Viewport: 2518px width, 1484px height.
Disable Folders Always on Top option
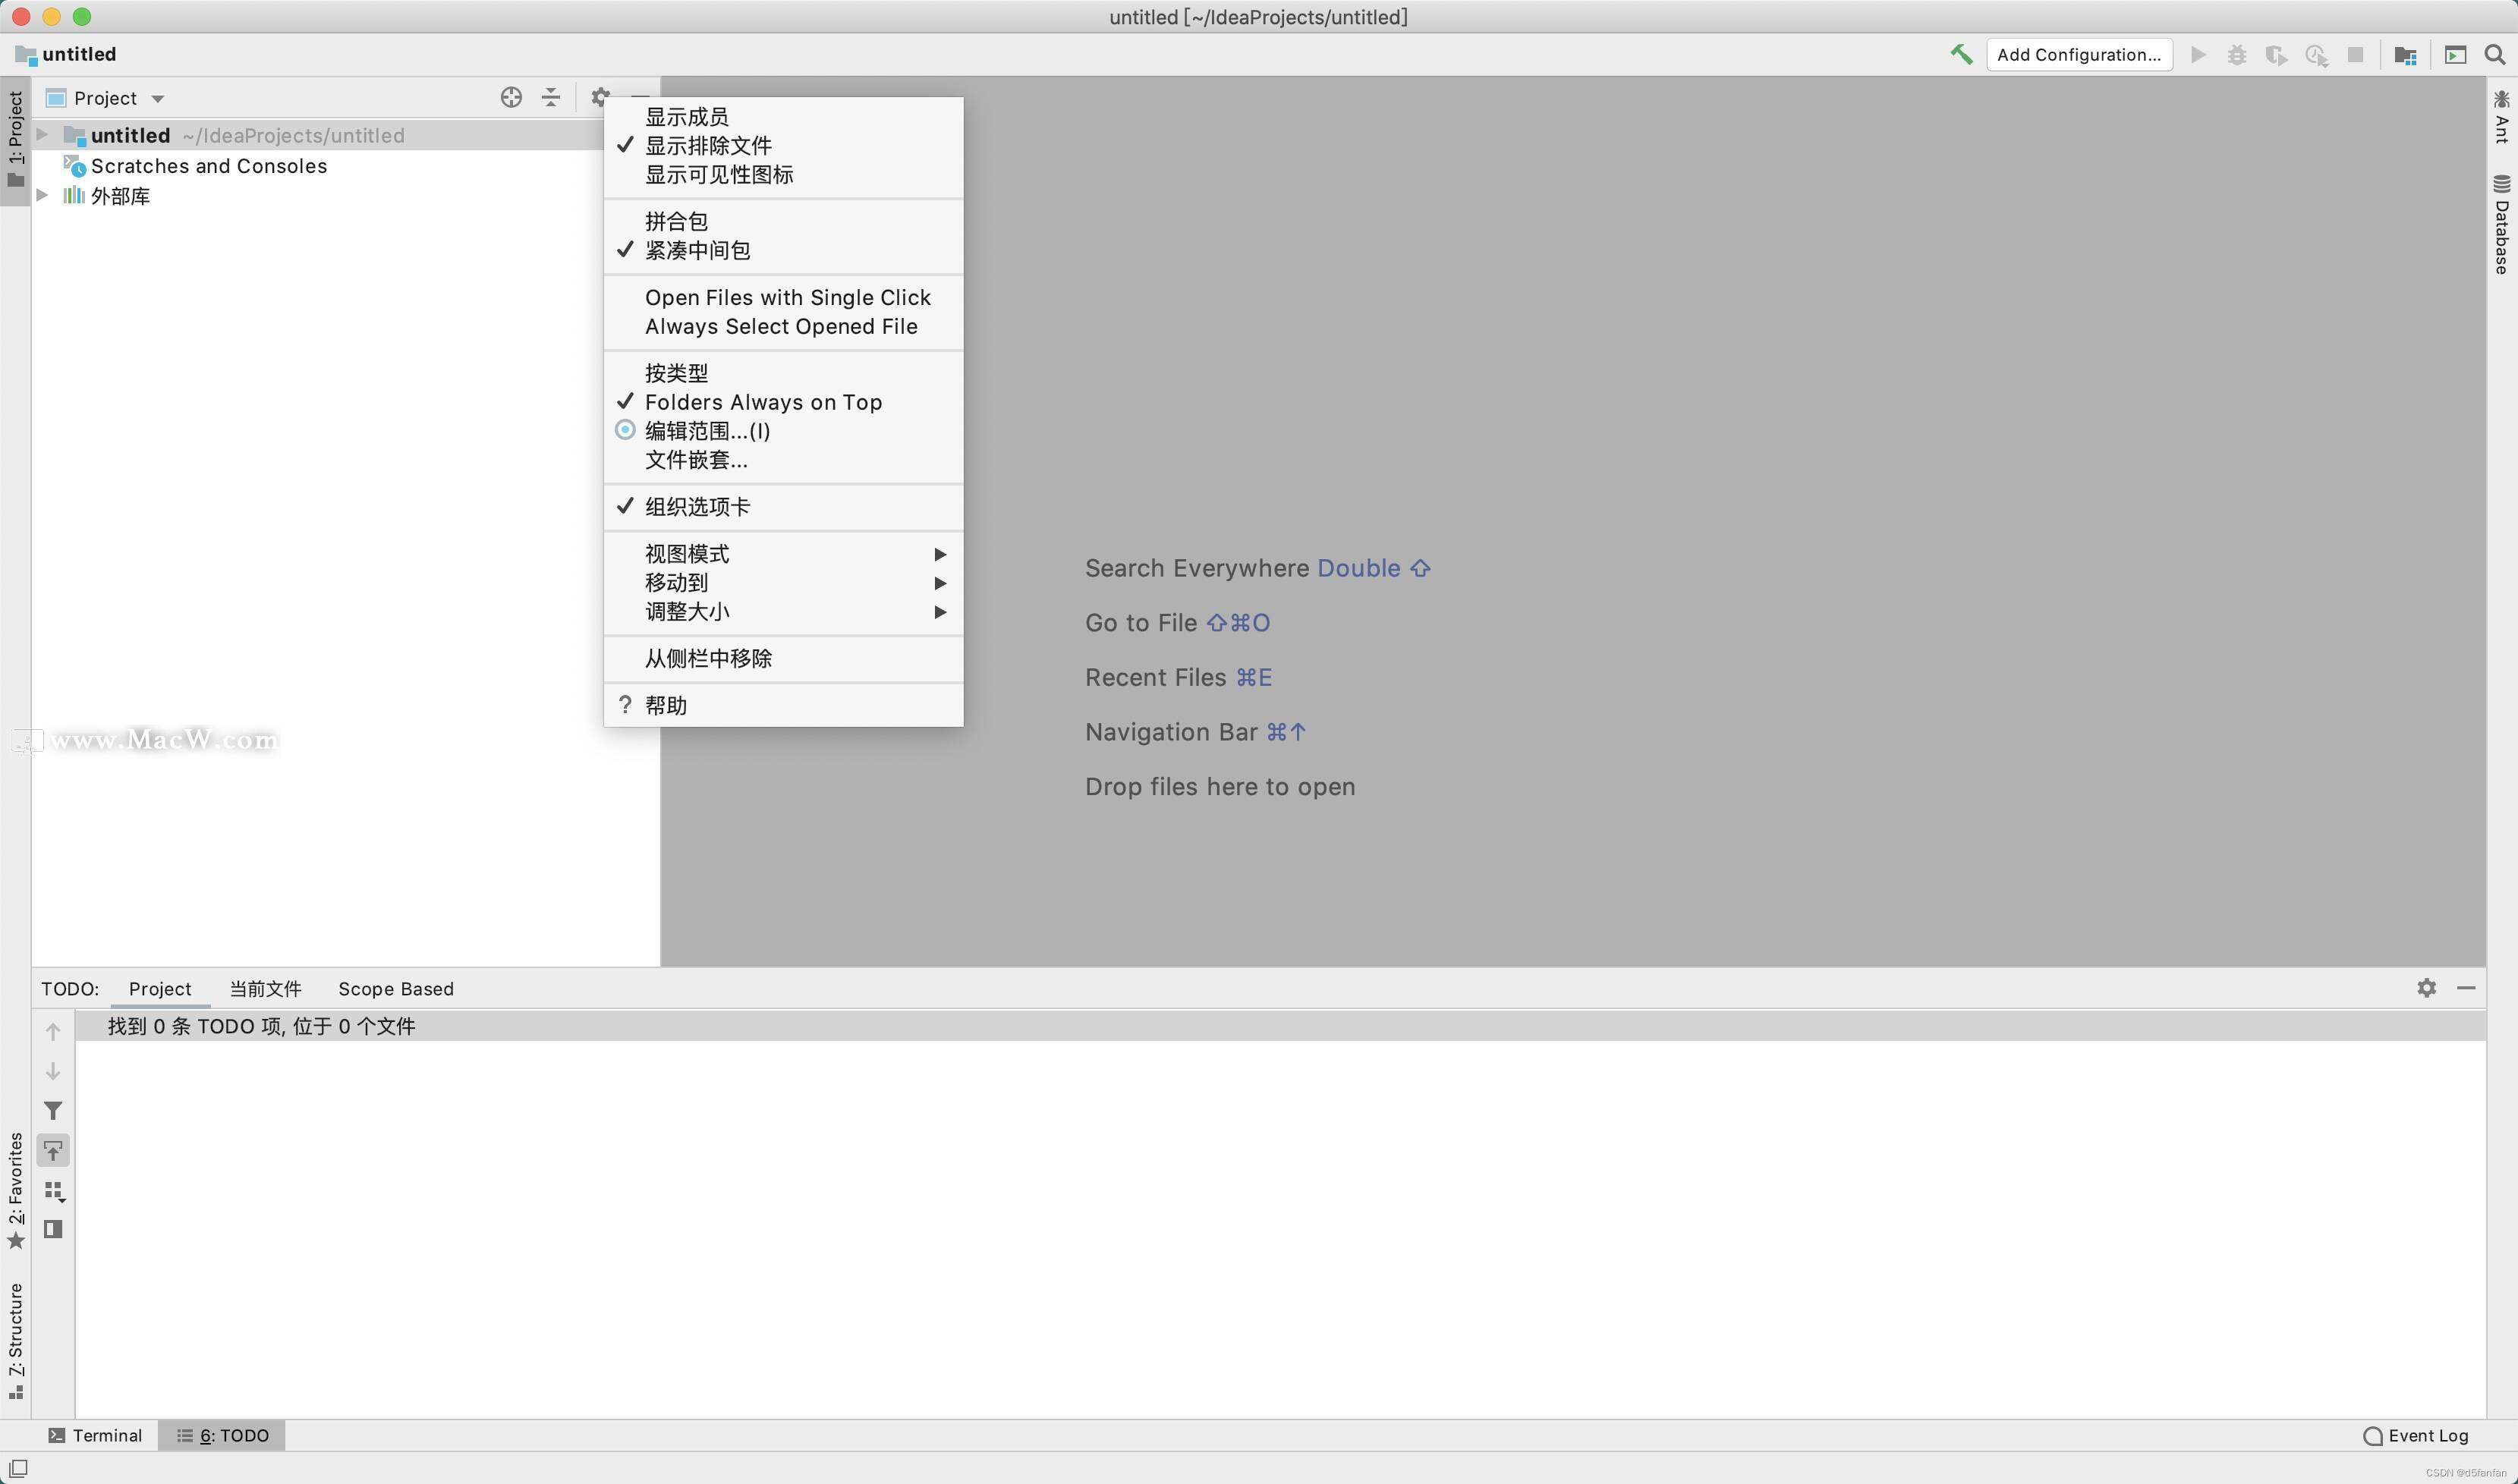coord(763,401)
